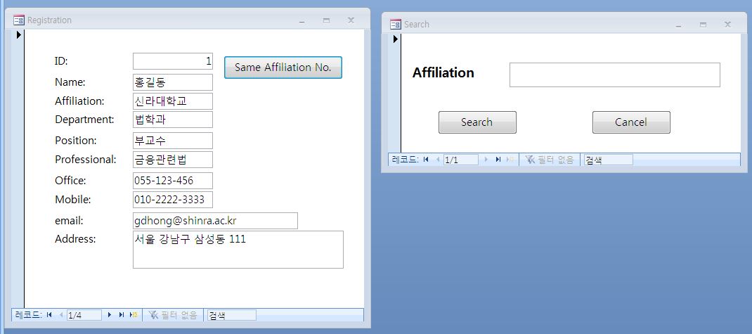Click the Search window form icon
The image size is (752, 334).
click(396, 24)
